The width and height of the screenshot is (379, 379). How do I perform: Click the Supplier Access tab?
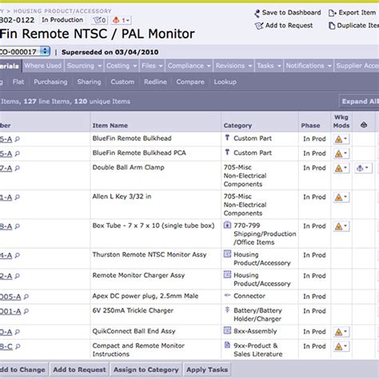point(357,66)
